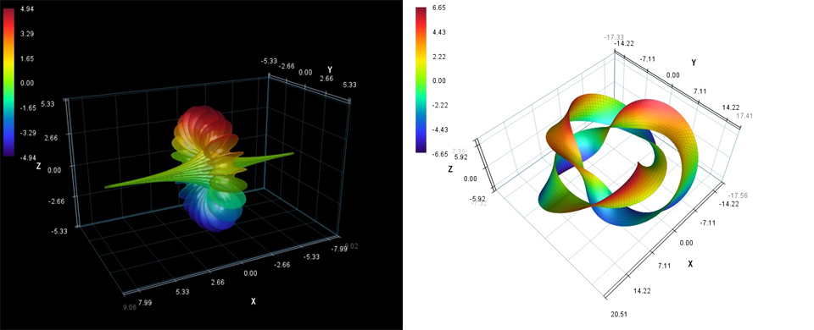Select the 1.65 color bar label
This screenshot has width=814, height=330.
pyautogui.click(x=26, y=59)
